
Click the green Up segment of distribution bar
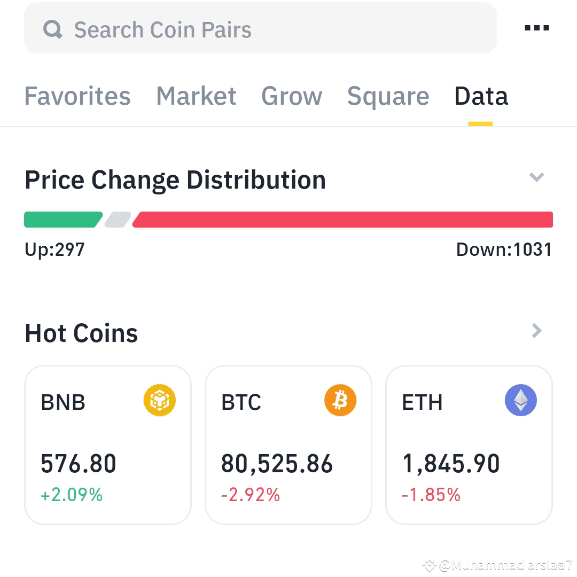(63, 220)
